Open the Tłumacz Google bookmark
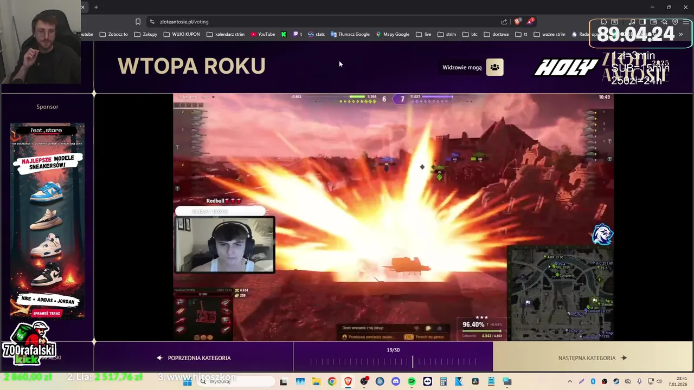Screen dimensions: 694x390 pos(350,34)
